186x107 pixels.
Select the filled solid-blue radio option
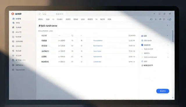[x=142, y=45]
